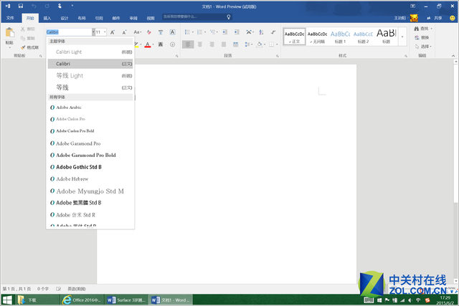The image size is (459, 306).
Task: Click Find (查找) with the binoculars icon
Action: point(422,29)
